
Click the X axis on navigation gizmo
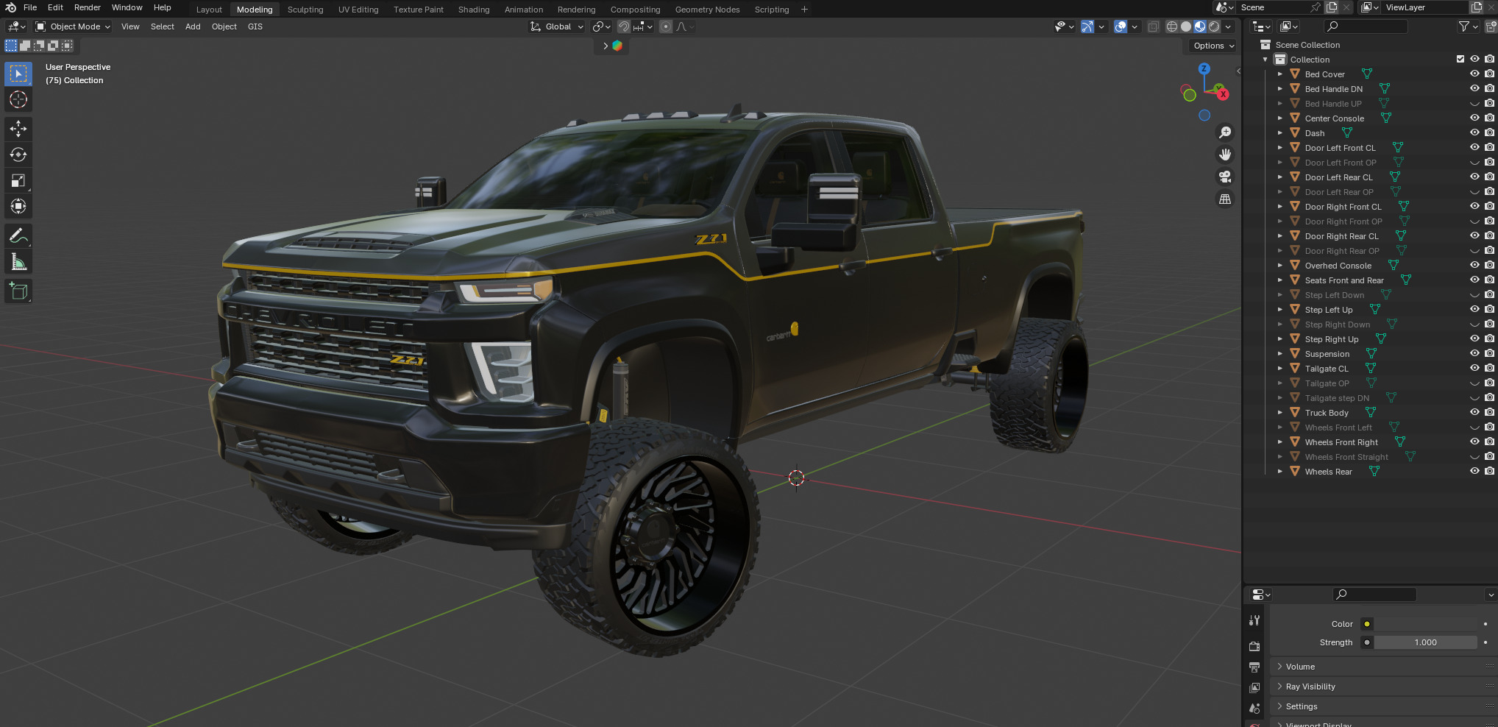pyautogui.click(x=1222, y=94)
